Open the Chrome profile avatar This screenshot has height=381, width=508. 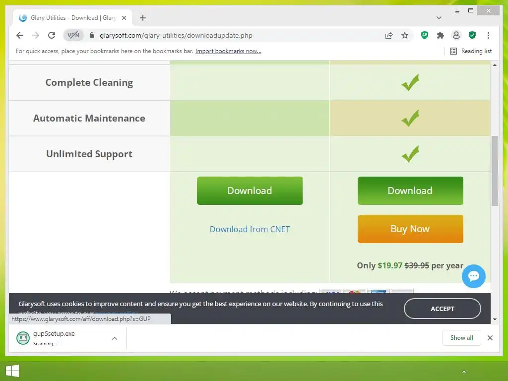point(456,35)
